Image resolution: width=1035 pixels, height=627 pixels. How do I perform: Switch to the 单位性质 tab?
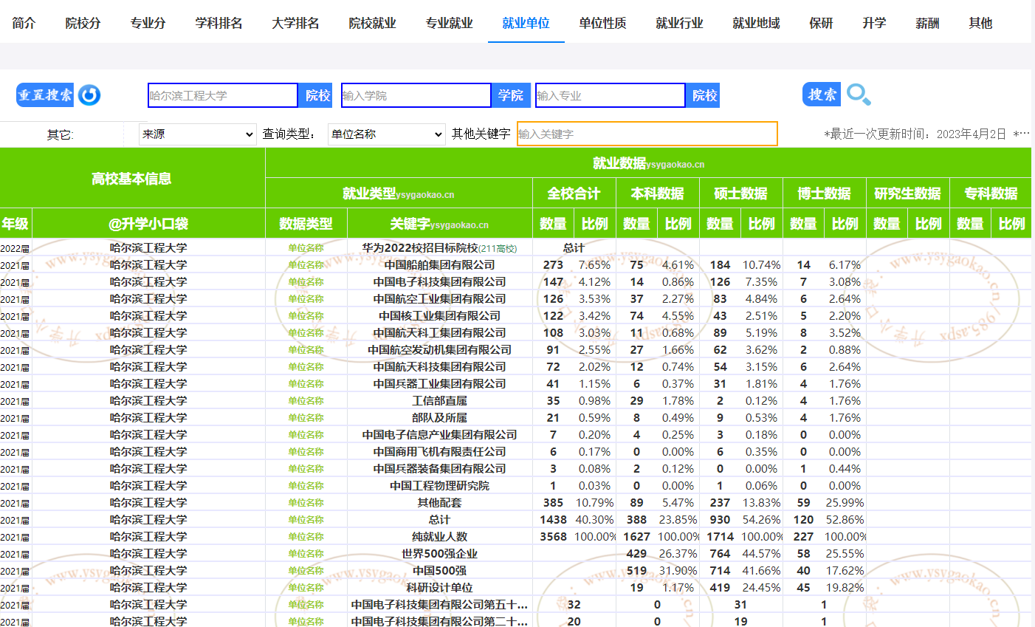pos(602,23)
